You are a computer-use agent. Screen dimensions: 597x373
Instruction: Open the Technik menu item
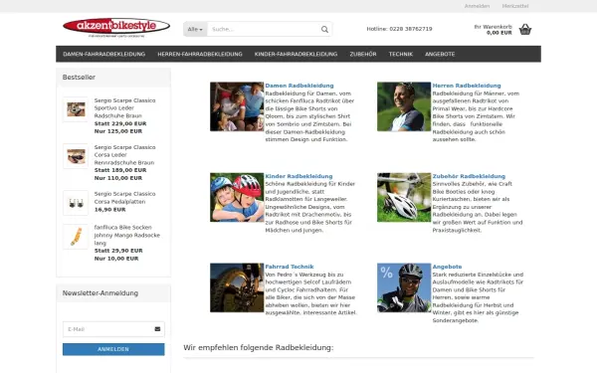tap(401, 54)
